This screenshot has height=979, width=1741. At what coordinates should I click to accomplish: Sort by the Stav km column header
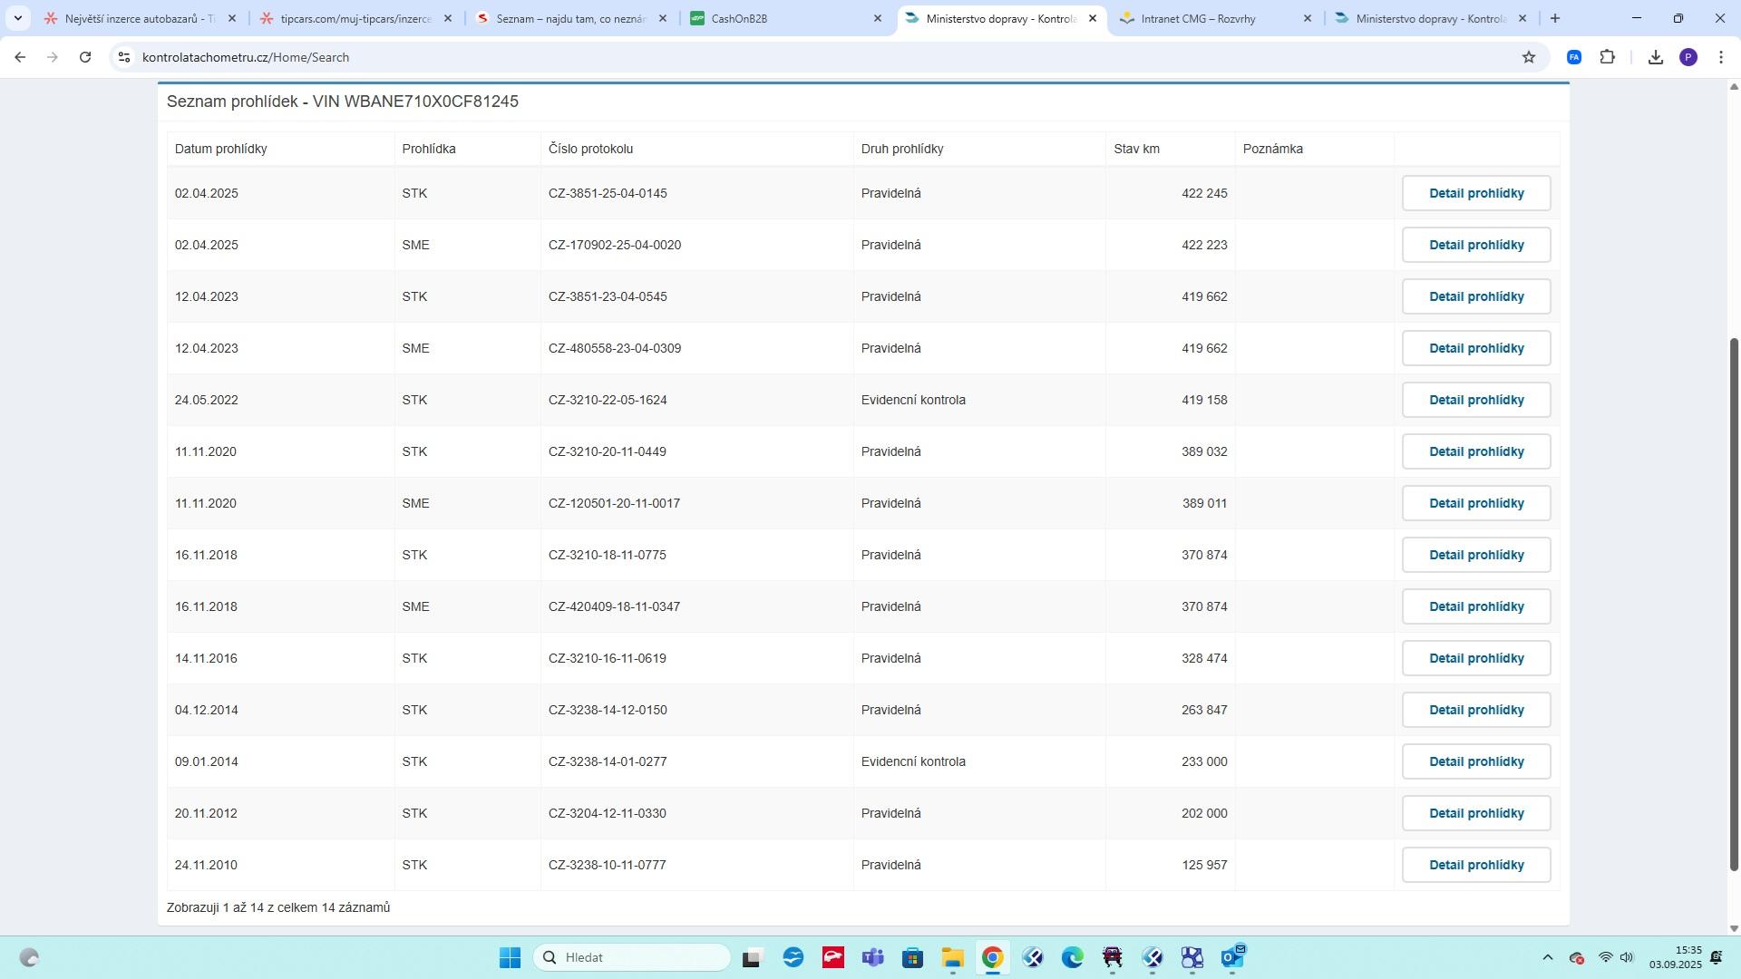tap(1137, 149)
